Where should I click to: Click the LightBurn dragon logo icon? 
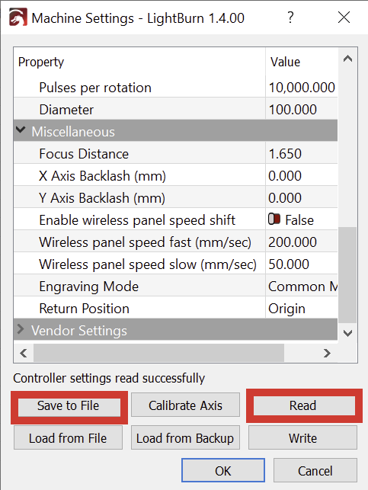tap(18, 18)
